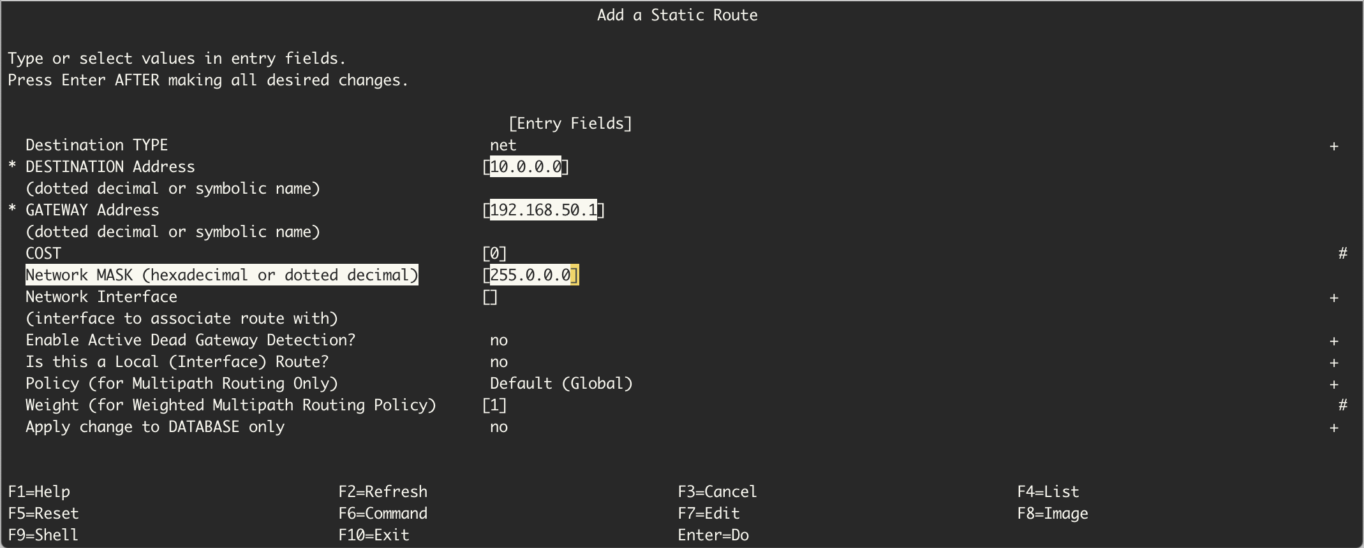
Task: Click the Weight for Weighted Multipath label
Action: pyautogui.click(x=231, y=405)
